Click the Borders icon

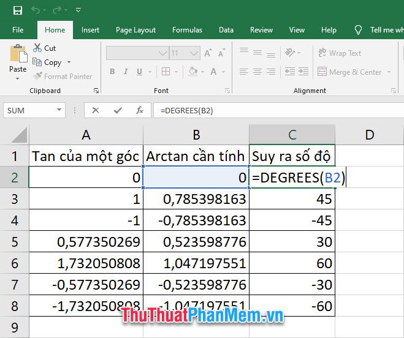pos(166,72)
